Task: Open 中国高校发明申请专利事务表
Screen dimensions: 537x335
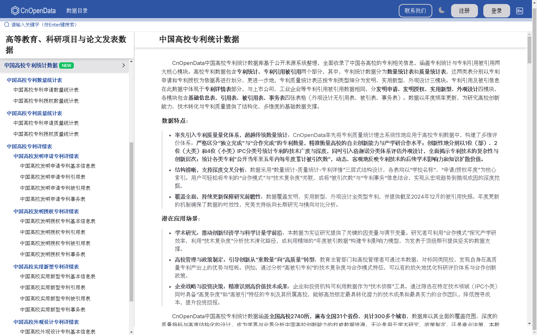Action: click(53, 199)
